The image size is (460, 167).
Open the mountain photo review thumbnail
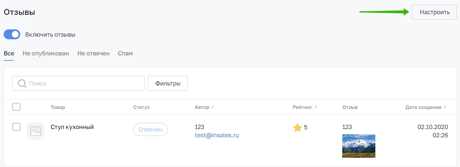click(359, 146)
